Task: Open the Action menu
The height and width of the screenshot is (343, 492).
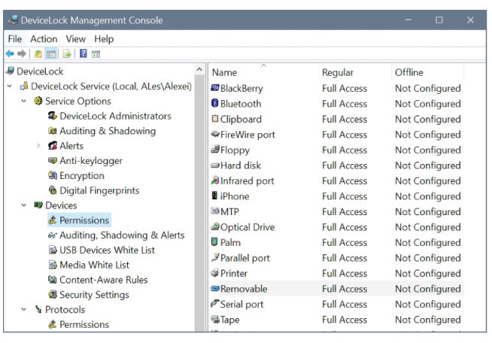Action: click(44, 39)
